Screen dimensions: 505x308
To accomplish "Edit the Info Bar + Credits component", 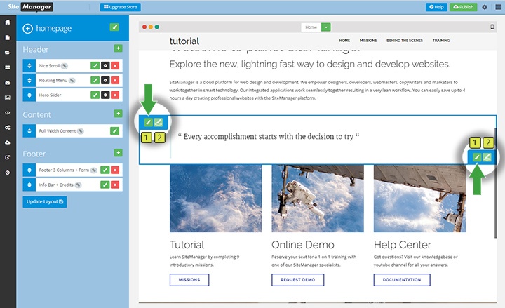I will (x=105, y=185).
